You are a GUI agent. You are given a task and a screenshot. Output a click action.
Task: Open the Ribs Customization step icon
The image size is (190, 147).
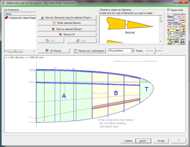tap(183, 35)
